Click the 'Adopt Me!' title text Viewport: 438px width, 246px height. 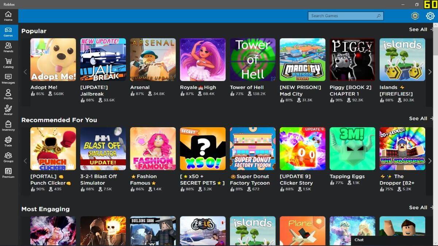click(44, 87)
